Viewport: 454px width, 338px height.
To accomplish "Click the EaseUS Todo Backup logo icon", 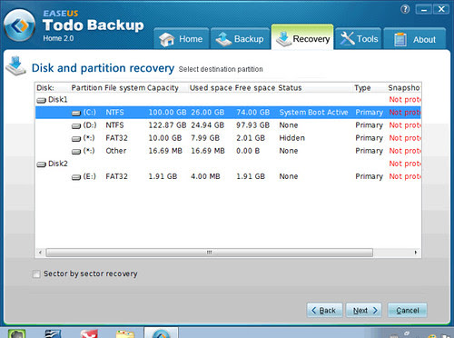I will click(x=20, y=25).
